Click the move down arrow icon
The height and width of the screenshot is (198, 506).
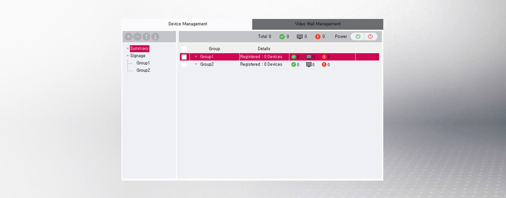pos(155,37)
